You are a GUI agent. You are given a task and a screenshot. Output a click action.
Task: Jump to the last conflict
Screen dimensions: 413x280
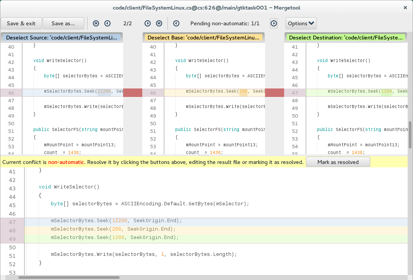point(159,23)
